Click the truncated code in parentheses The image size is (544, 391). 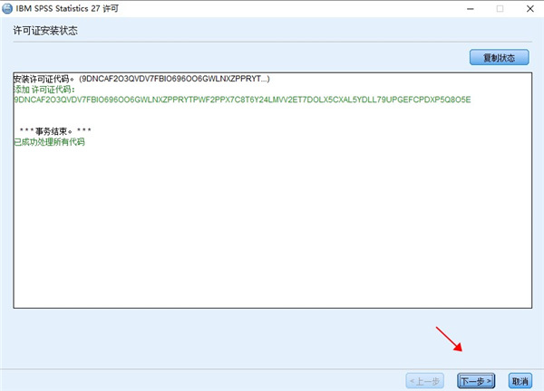click(187, 79)
